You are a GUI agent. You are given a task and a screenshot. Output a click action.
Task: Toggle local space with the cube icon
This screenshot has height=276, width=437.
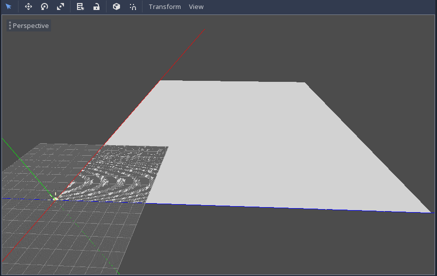(116, 7)
